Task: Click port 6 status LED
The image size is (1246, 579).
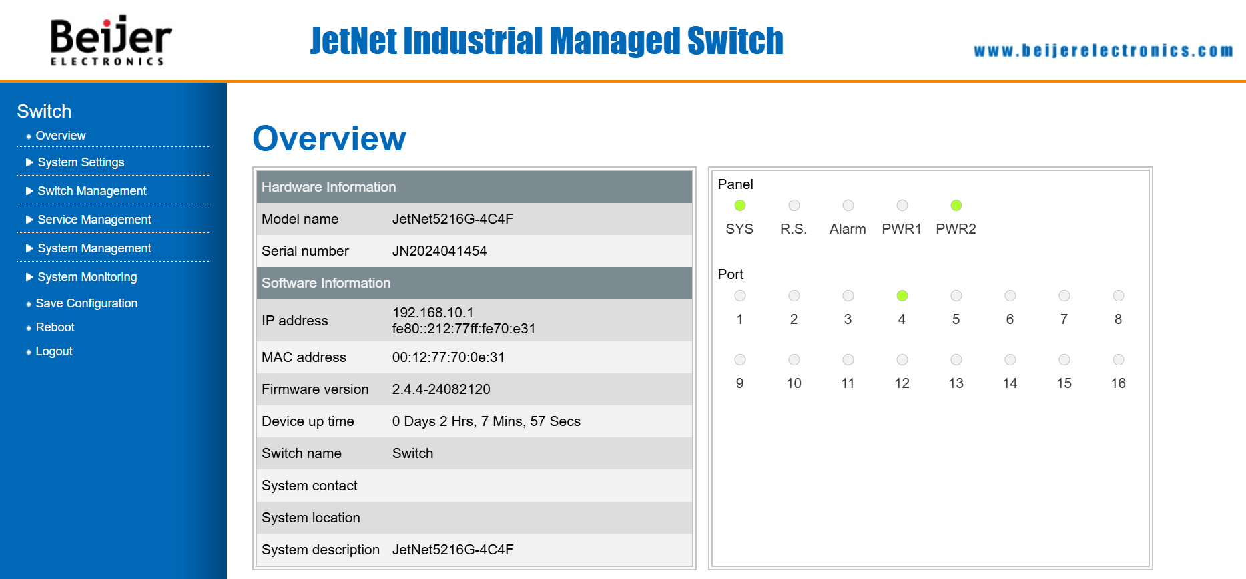Action: coord(1010,296)
